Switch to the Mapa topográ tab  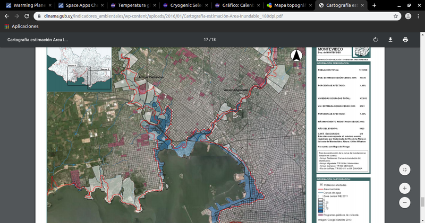[288, 5]
